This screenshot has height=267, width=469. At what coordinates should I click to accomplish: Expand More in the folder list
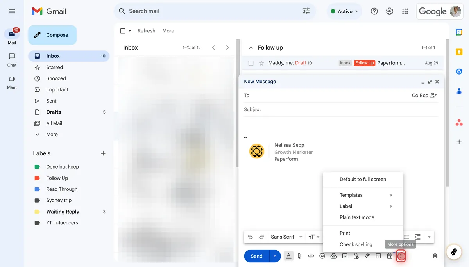point(52,135)
